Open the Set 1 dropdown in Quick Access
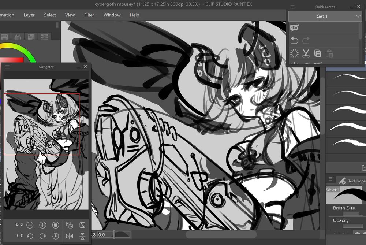This screenshot has width=366, height=245. tap(325, 16)
